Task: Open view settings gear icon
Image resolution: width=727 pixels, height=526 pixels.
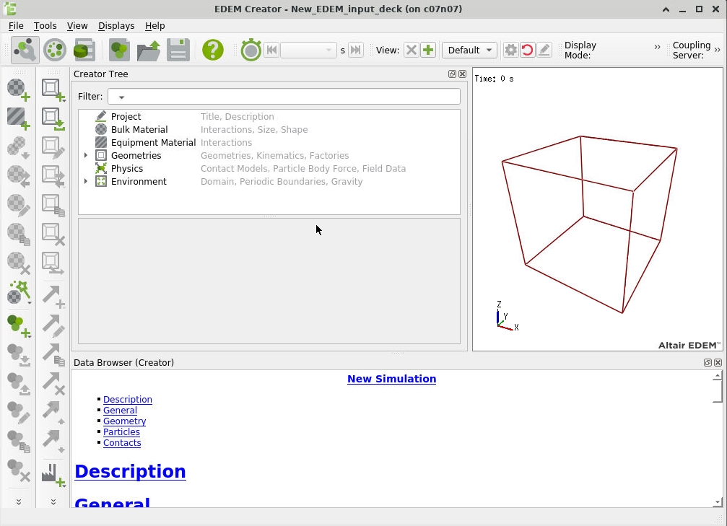Action: [x=510, y=50]
